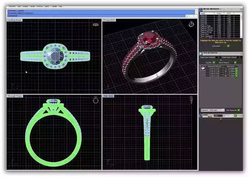This screenshot has height=177, width=249.
Task: Adjust the Gem Reporter slider handle
Action: pos(221,60)
